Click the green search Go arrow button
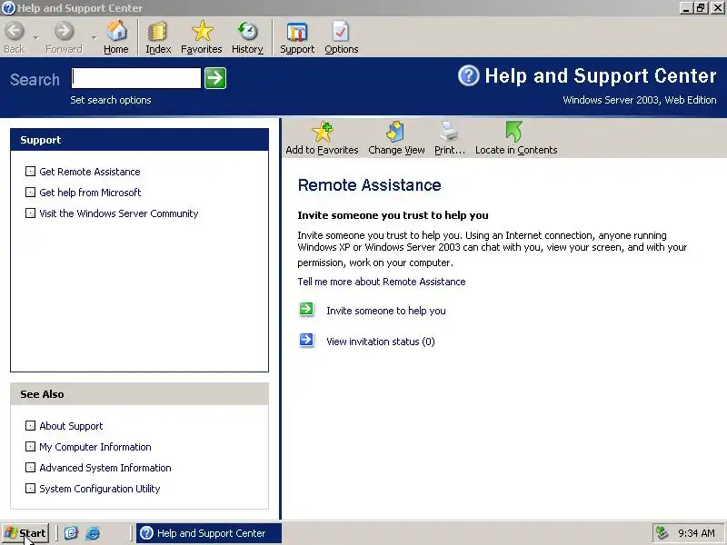The width and height of the screenshot is (727, 545). click(x=215, y=78)
